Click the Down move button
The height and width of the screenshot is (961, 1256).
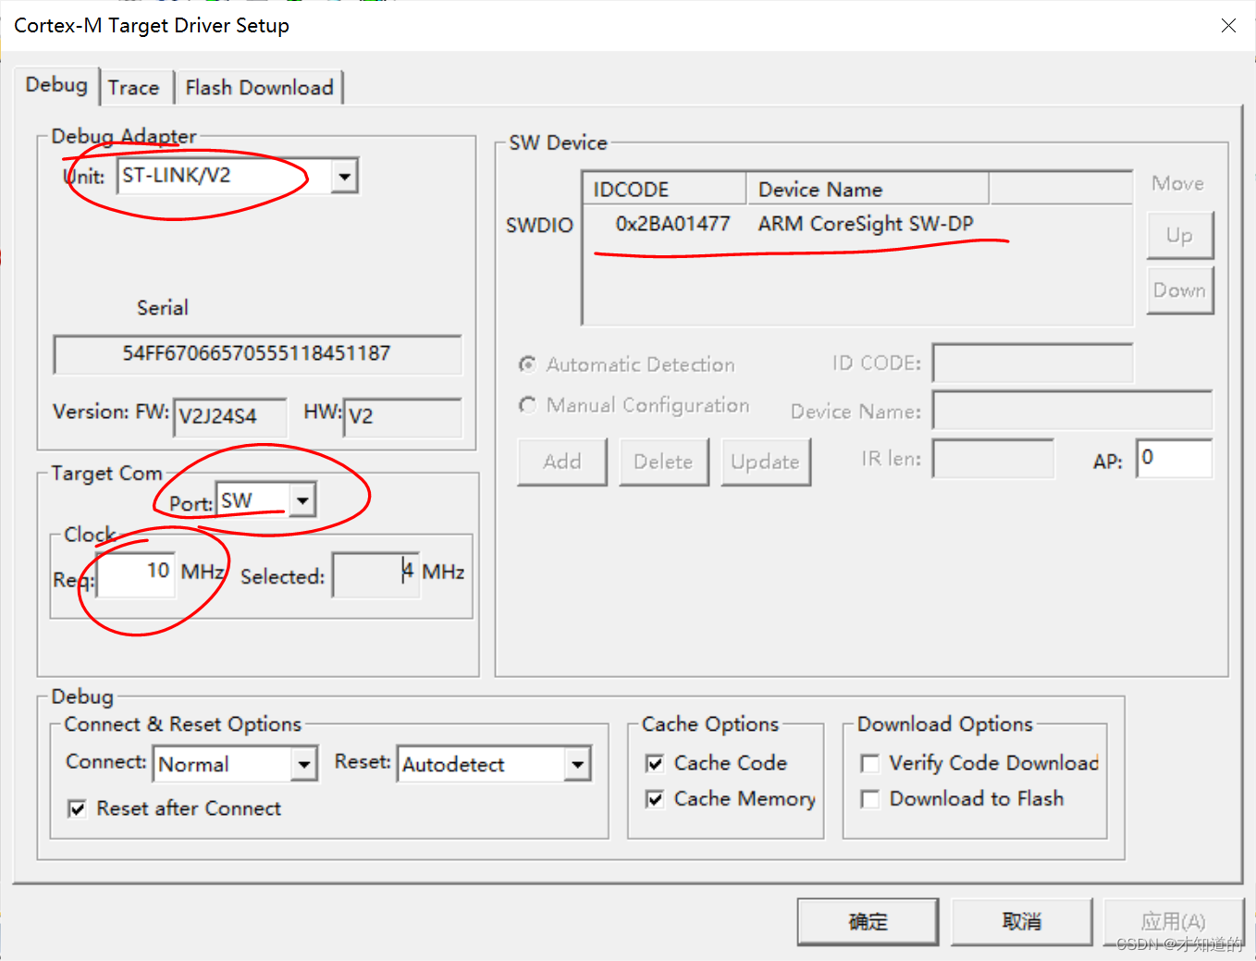[x=1179, y=290]
